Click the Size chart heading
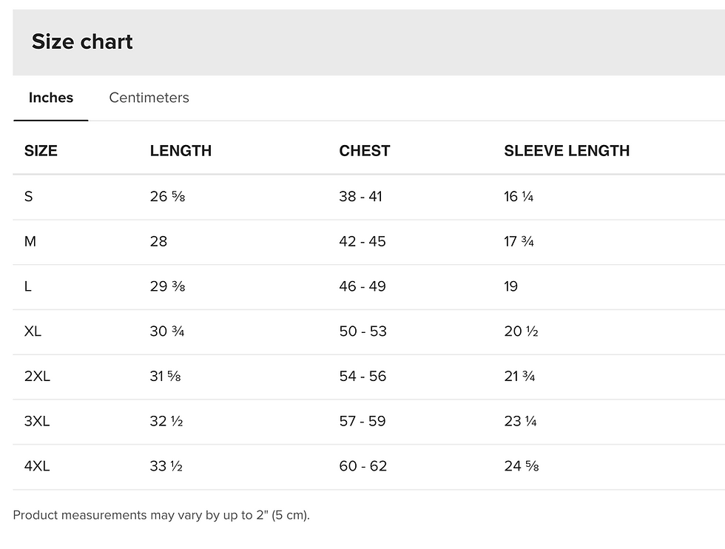 pyautogui.click(x=82, y=41)
